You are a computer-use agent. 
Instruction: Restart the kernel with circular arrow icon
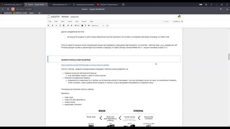pos(86,25)
